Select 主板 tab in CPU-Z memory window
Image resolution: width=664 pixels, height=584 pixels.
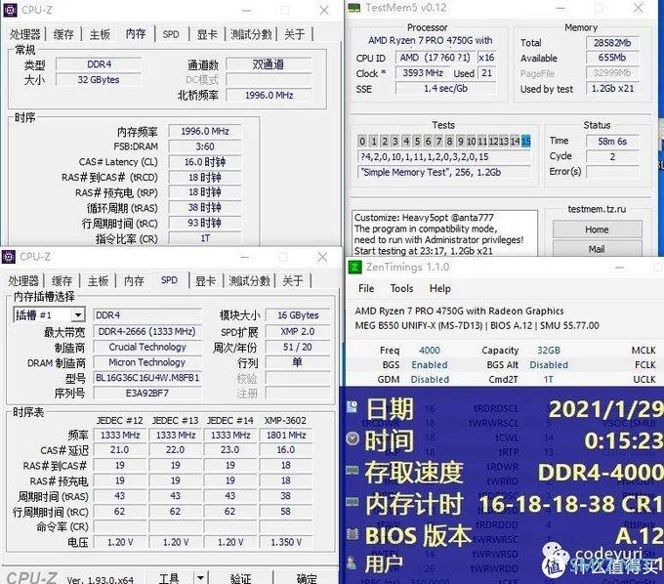click(x=100, y=34)
